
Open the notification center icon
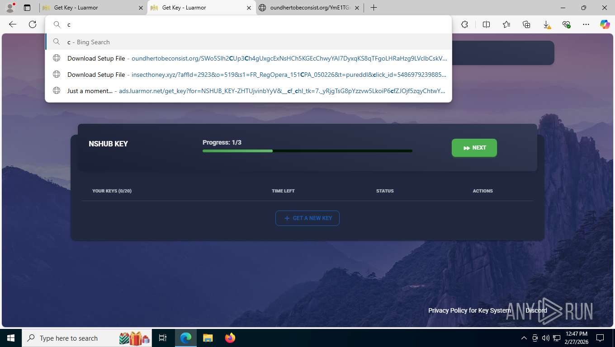[600, 338]
